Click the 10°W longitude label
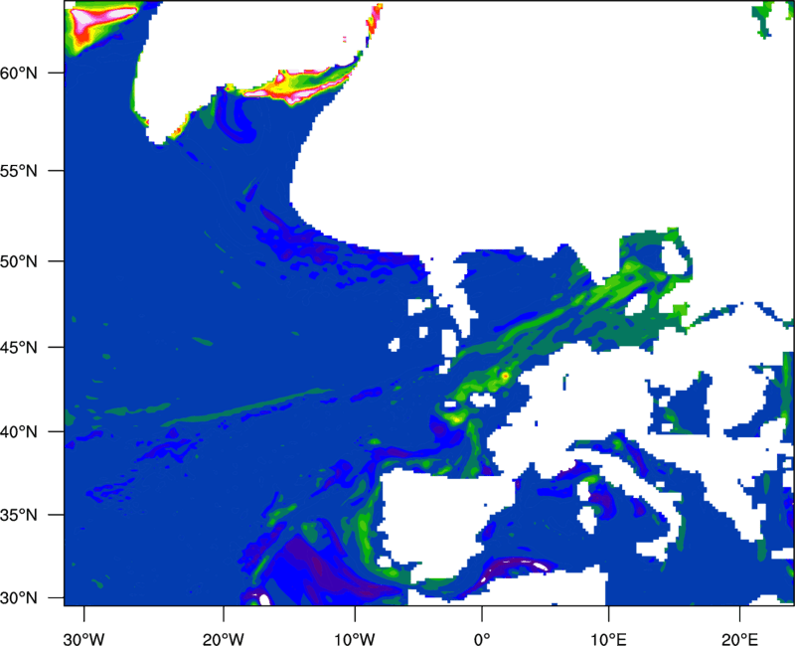 (x=355, y=639)
